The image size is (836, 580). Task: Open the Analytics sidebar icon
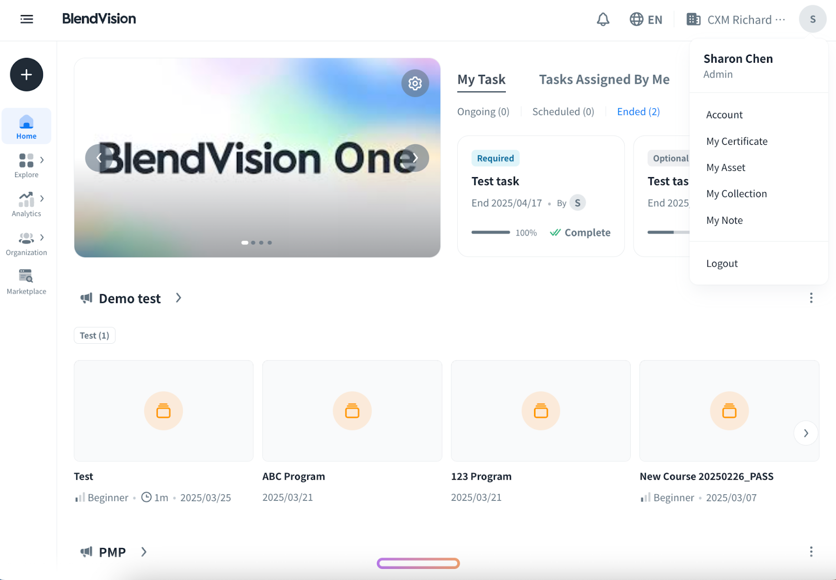tap(26, 200)
